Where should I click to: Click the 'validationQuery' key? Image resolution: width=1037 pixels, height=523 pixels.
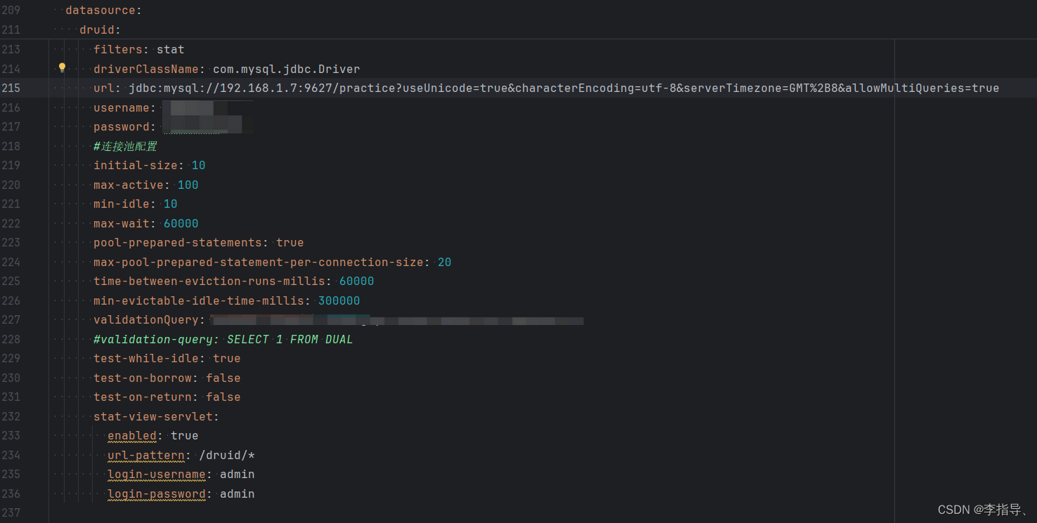point(146,319)
